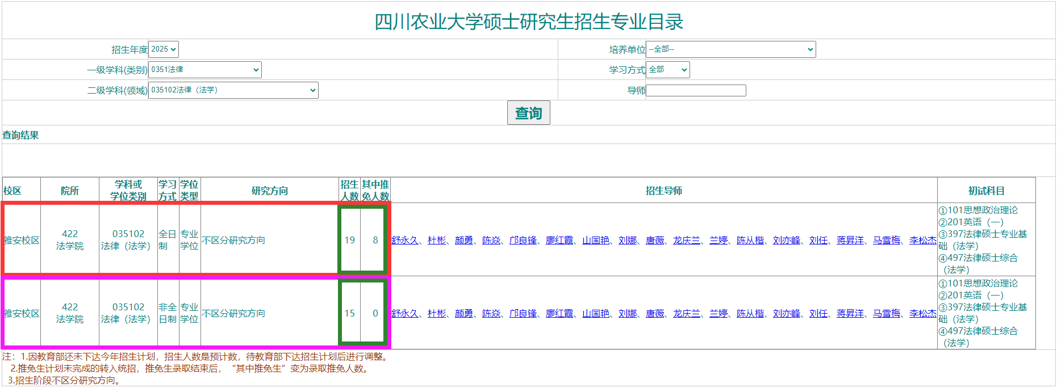
Task: Open the 培养单位 --全部-- dropdown
Action: [x=730, y=49]
